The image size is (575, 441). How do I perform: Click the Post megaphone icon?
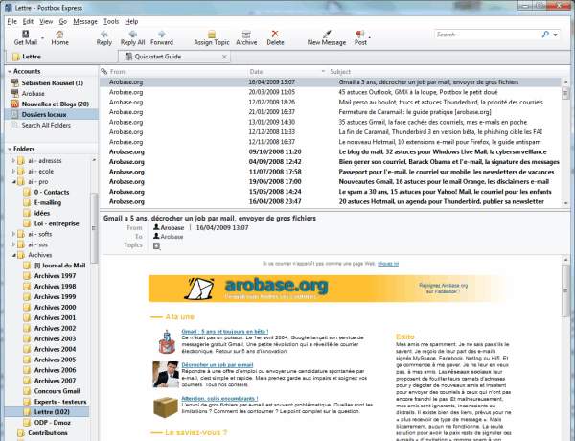tap(360, 35)
